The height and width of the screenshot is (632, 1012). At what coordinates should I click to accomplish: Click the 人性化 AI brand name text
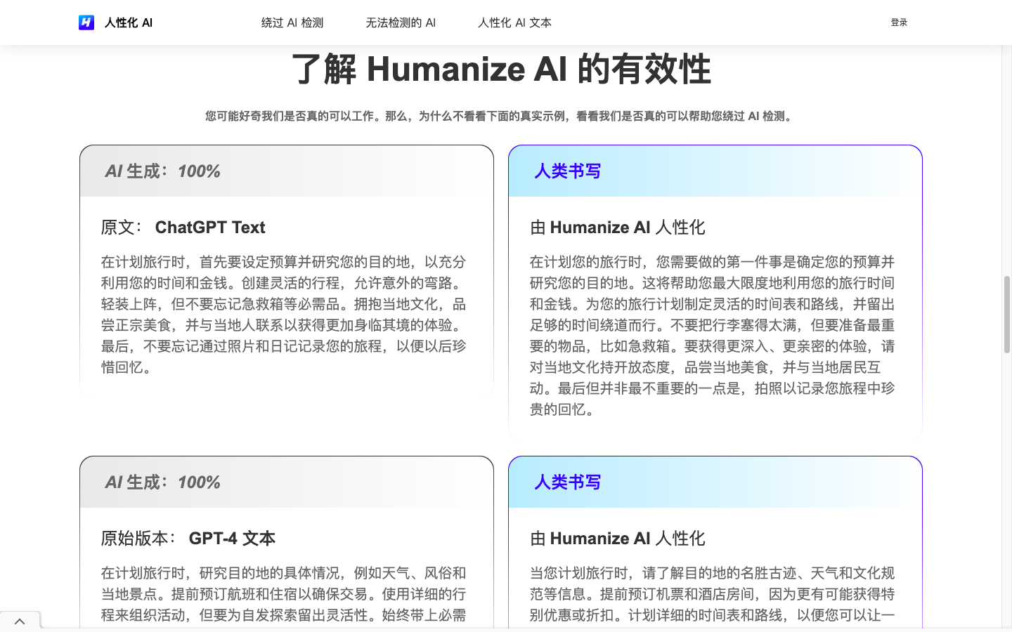[127, 22]
